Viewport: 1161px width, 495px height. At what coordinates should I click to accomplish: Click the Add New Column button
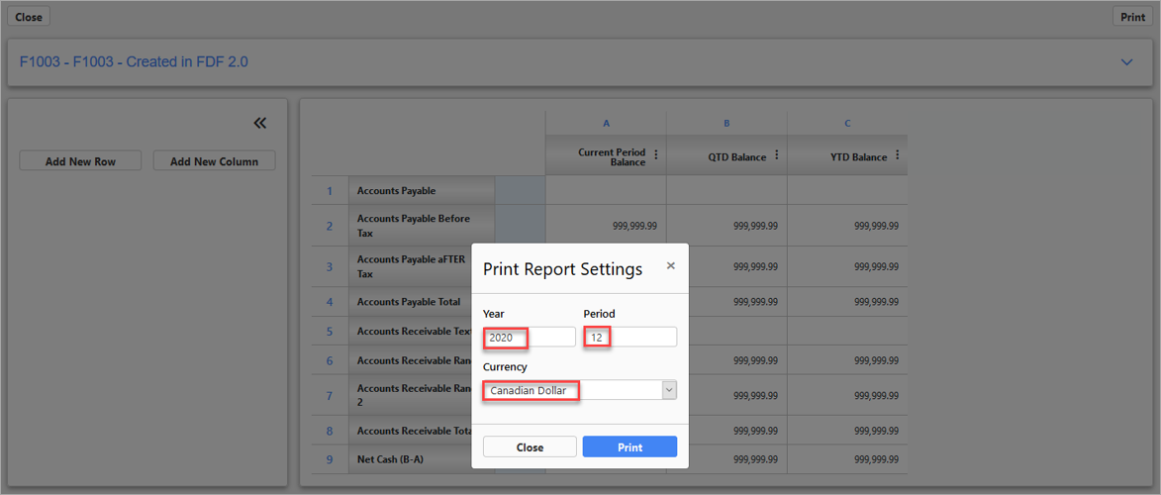click(x=214, y=161)
